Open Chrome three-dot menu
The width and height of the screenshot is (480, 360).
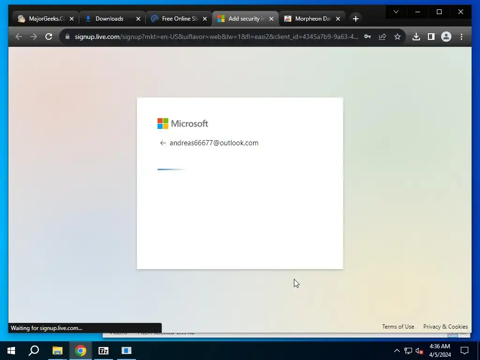(461, 37)
